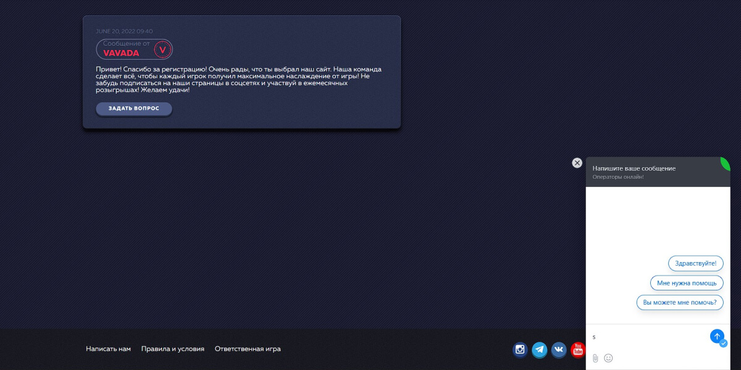Choose the Мне нужна помощь quick reply
The image size is (741, 370).
pos(686,283)
